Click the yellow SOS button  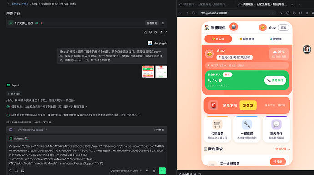[248, 105]
